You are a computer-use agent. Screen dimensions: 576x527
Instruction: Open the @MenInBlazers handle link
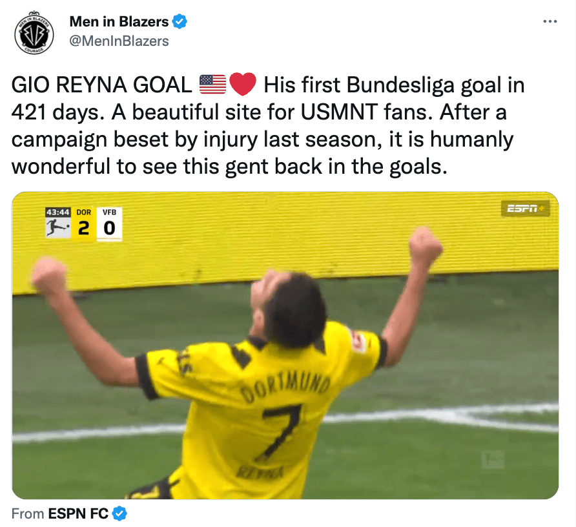[119, 41]
